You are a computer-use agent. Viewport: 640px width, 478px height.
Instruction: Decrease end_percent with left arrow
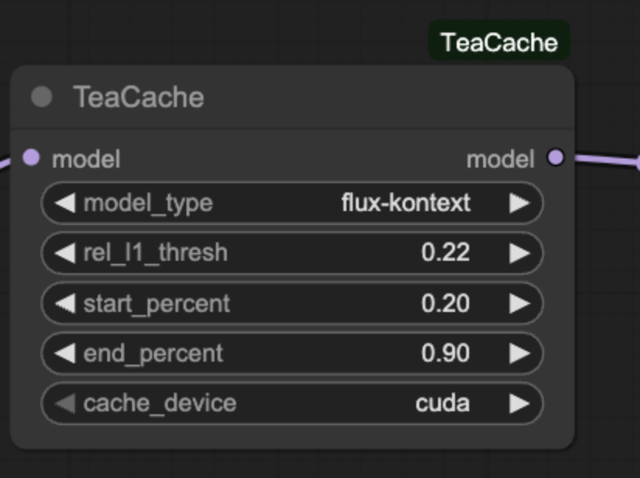point(65,354)
